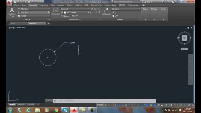This screenshot has width=201, height=113.
Task: Click the Use Current layer color swatch
Action: pyautogui.click(x=65, y=13)
